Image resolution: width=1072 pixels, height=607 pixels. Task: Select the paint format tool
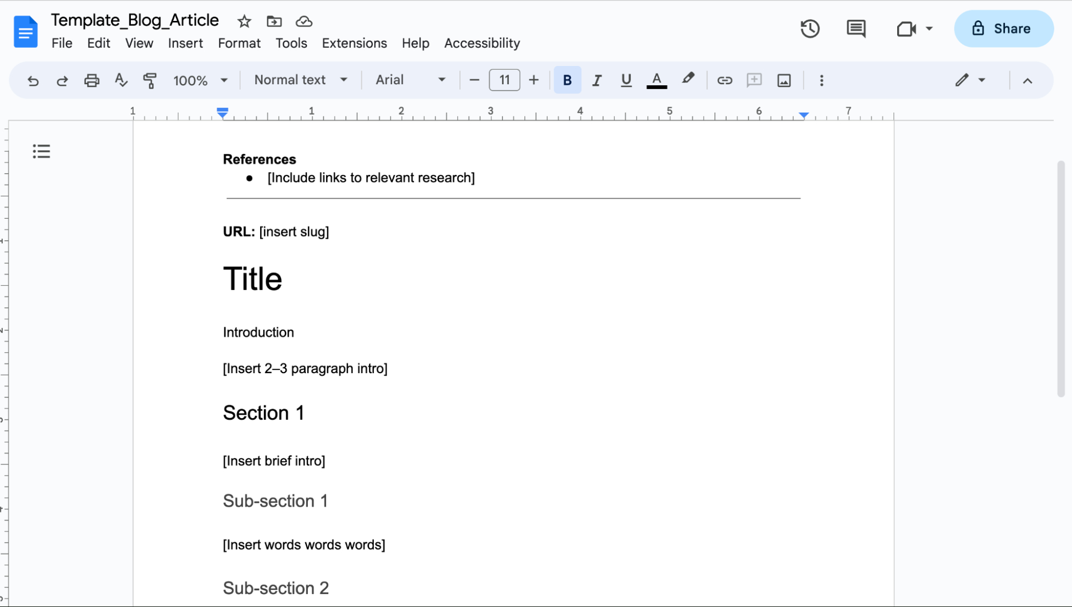click(x=150, y=80)
